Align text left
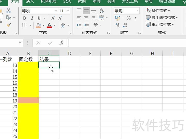Viewport: 186px width, 139px height. [79, 18]
